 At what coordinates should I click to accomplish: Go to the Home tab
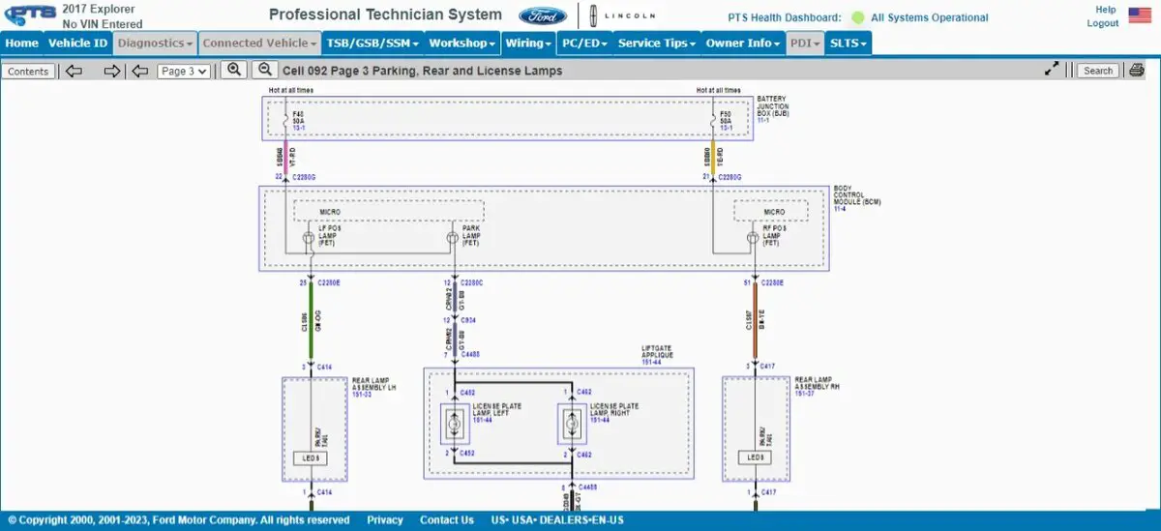coord(21,43)
